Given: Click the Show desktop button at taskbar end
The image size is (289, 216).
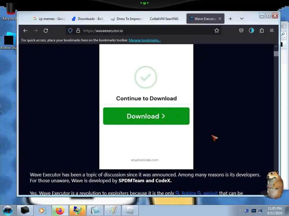Looking at the screenshot, I should (x=287, y=210).
